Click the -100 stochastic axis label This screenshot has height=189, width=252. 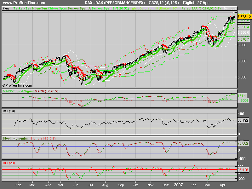coord(242,158)
